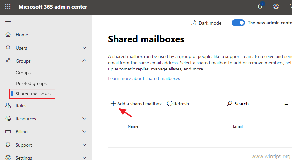Viewport: 292px width, 160px height.
Task: Click the Search magnifier icon
Action: [x=229, y=104]
